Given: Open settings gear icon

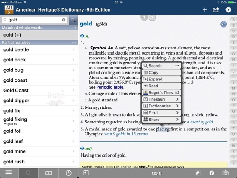Looking at the screenshot, I should [228, 10].
